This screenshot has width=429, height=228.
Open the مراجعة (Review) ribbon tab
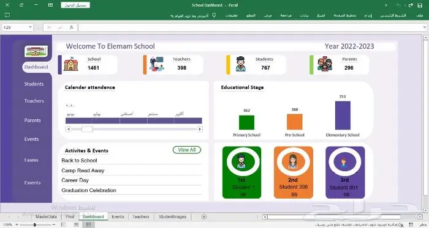point(286,15)
